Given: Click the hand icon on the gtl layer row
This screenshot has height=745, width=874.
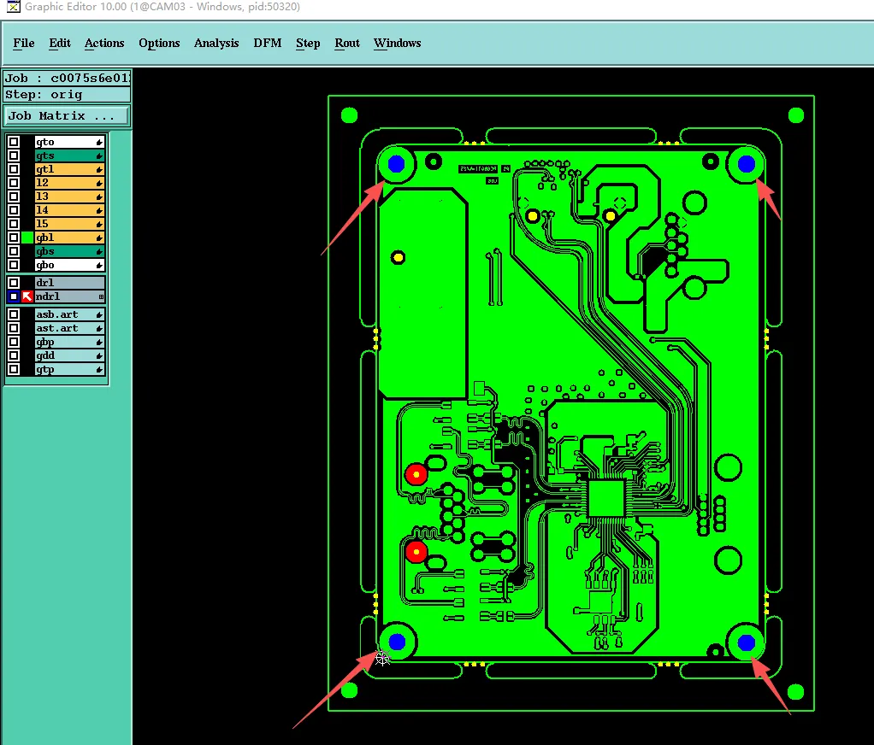Looking at the screenshot, I should (99, 169).
